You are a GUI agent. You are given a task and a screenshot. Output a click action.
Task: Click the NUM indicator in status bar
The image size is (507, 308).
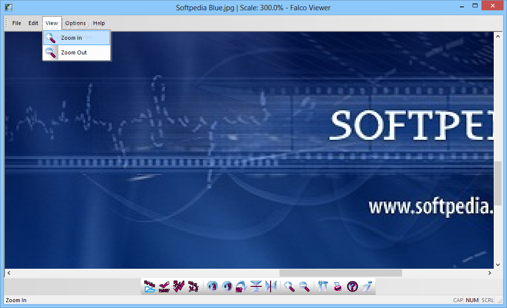pos(472,300)
